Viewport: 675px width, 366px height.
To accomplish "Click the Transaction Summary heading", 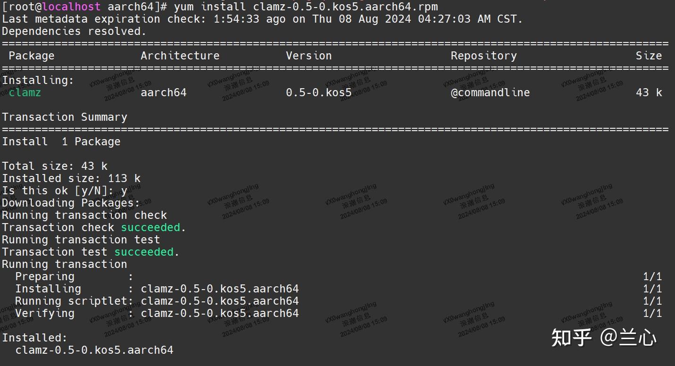I will coord(65,116).
